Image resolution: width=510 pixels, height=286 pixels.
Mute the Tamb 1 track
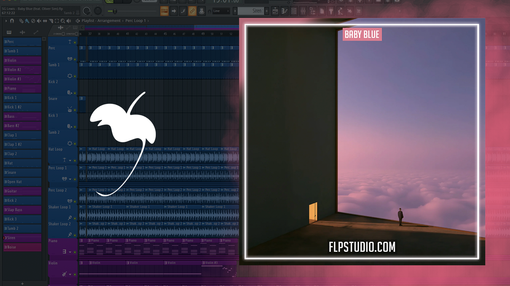pos(75,76)
